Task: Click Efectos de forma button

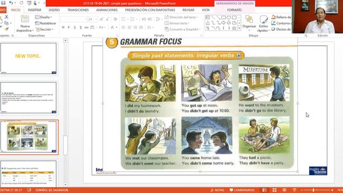Action: pos(281,29)
